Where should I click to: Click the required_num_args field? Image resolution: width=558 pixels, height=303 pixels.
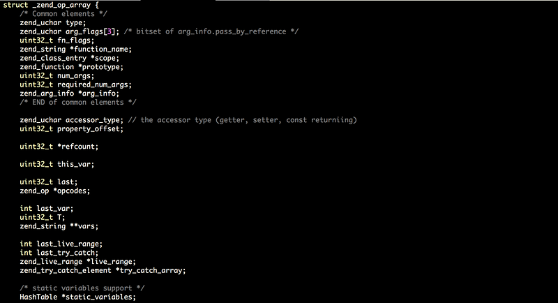pos(93,84)
